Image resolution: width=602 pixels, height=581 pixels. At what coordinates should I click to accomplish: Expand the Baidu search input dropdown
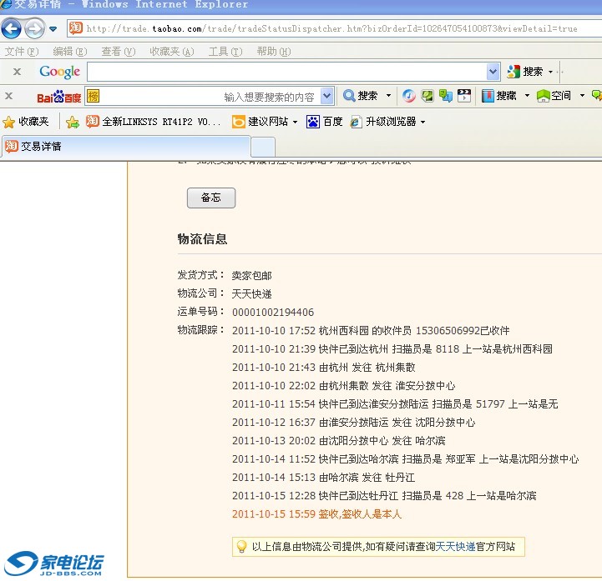click(326, 96)
